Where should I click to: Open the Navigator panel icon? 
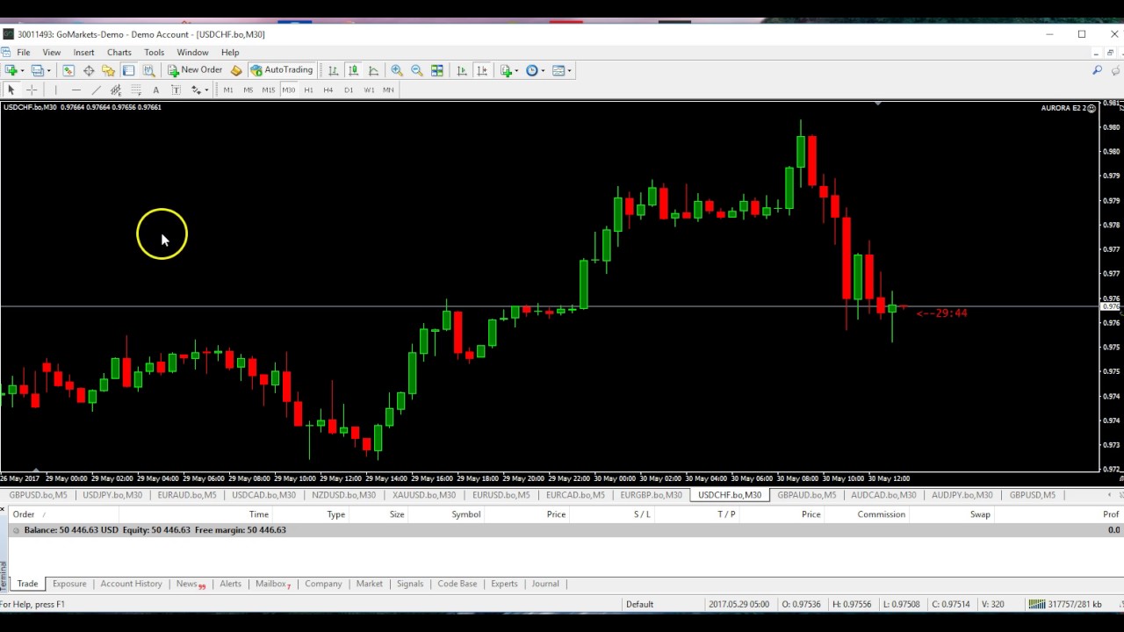tap(108, 70)
